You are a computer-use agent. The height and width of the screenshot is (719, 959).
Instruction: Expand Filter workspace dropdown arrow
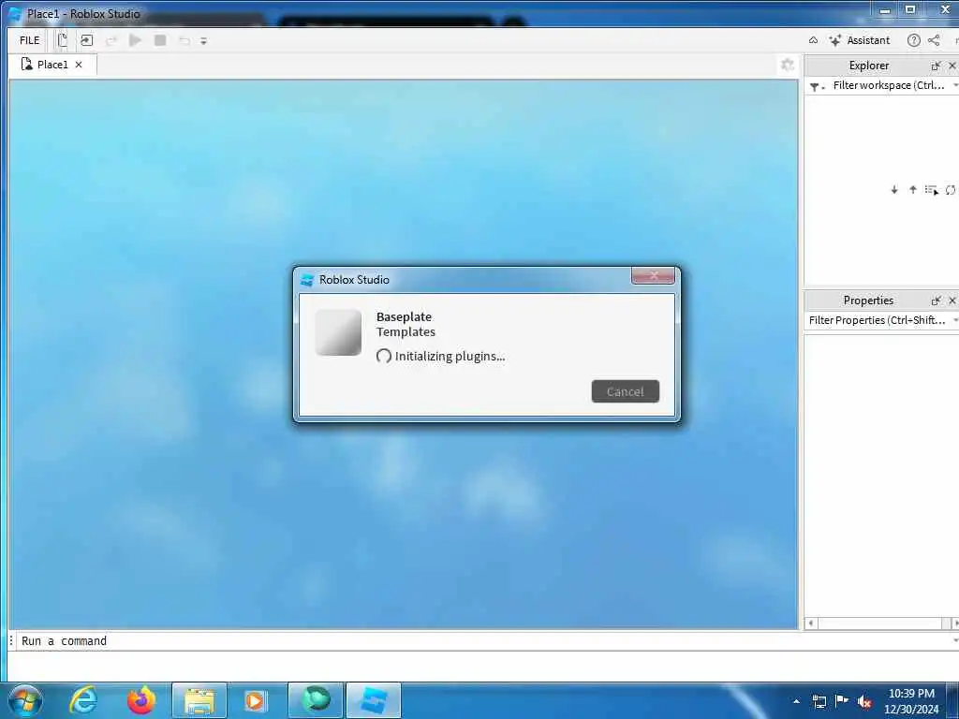coord(954,85)
